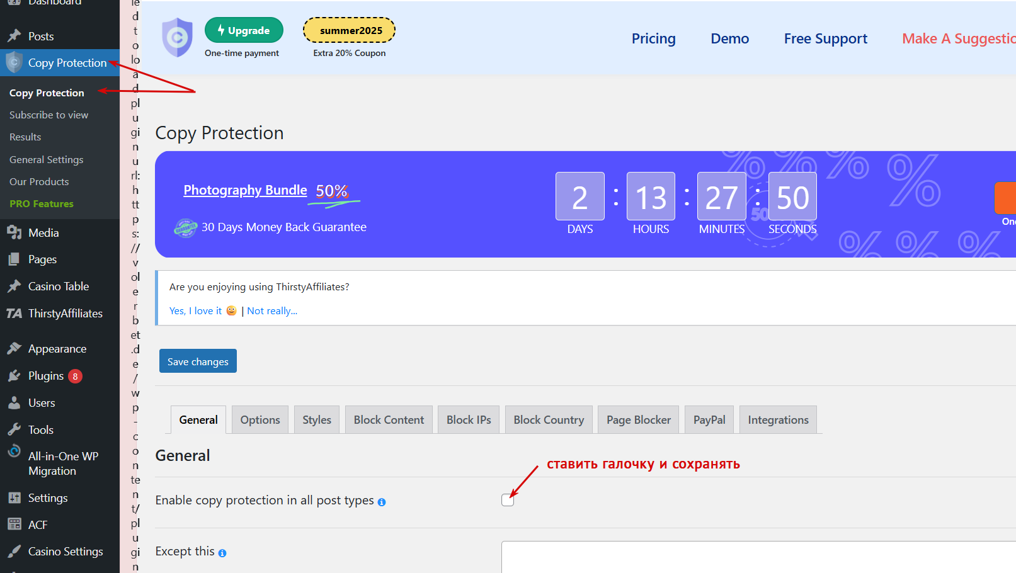
Task: Open the Photography Bundle link
Action: [245, 190]
